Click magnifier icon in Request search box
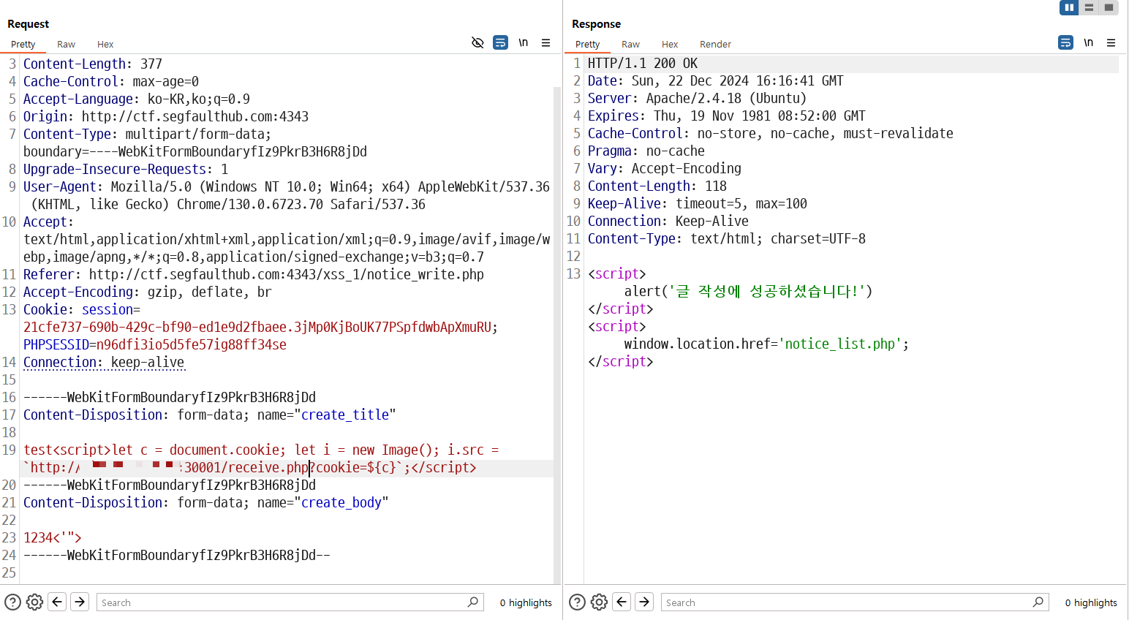The width and height of the screenshot is (1129, 620). click(473, 602)
